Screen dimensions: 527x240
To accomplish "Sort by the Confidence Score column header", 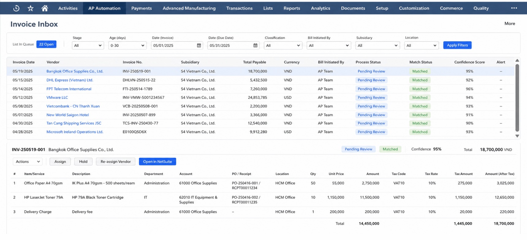I will (469, 62).
